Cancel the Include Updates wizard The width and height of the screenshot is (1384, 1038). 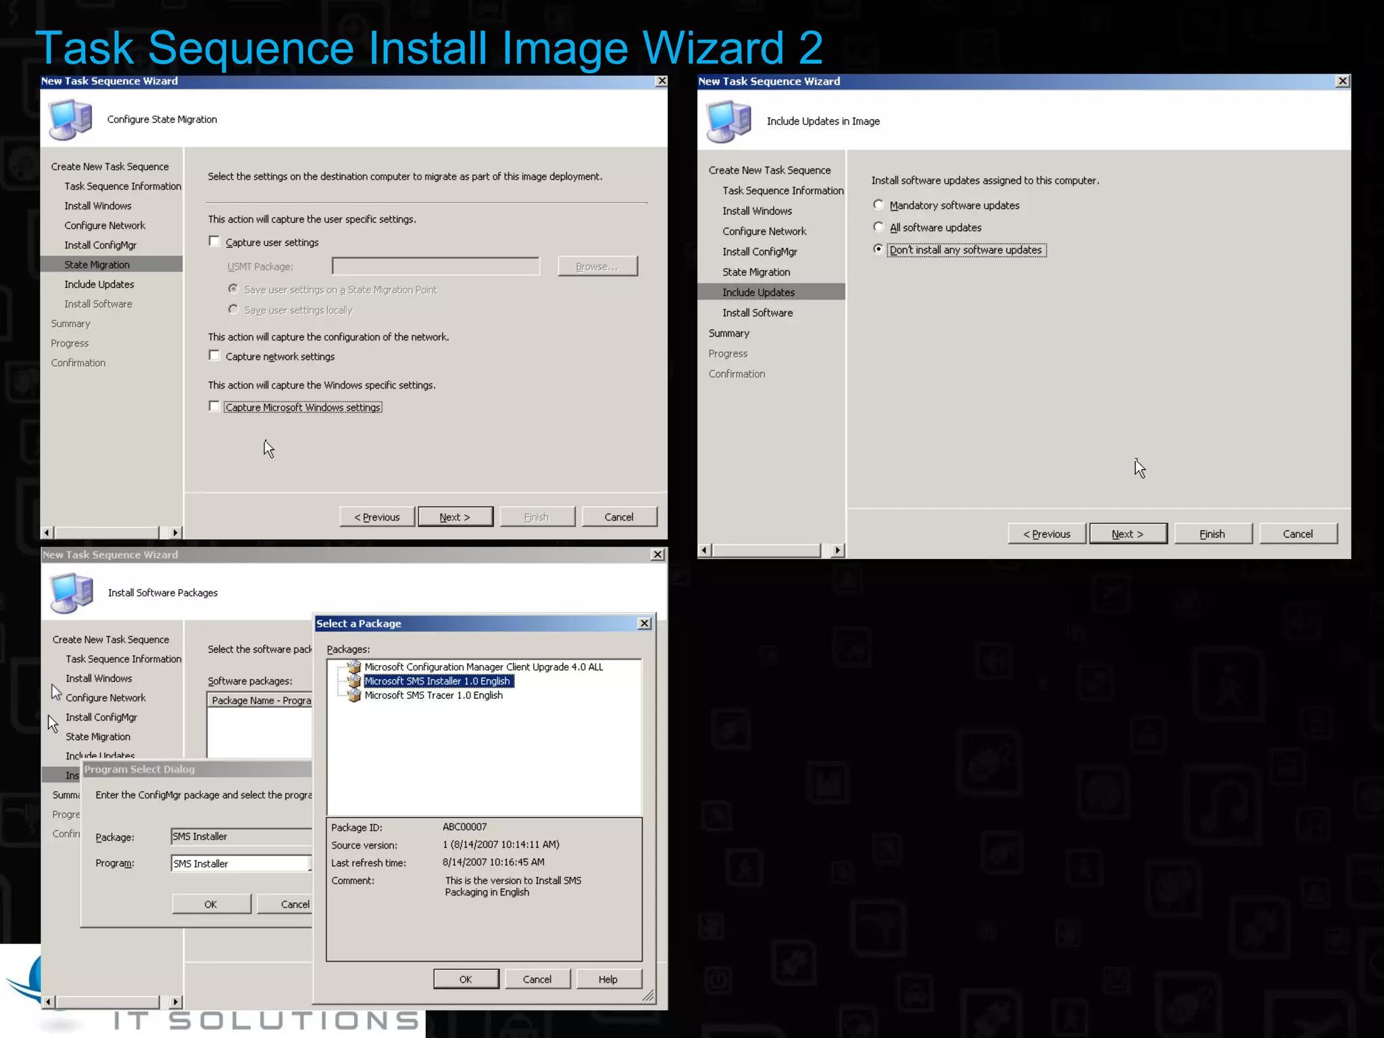tap(1298, 534)
